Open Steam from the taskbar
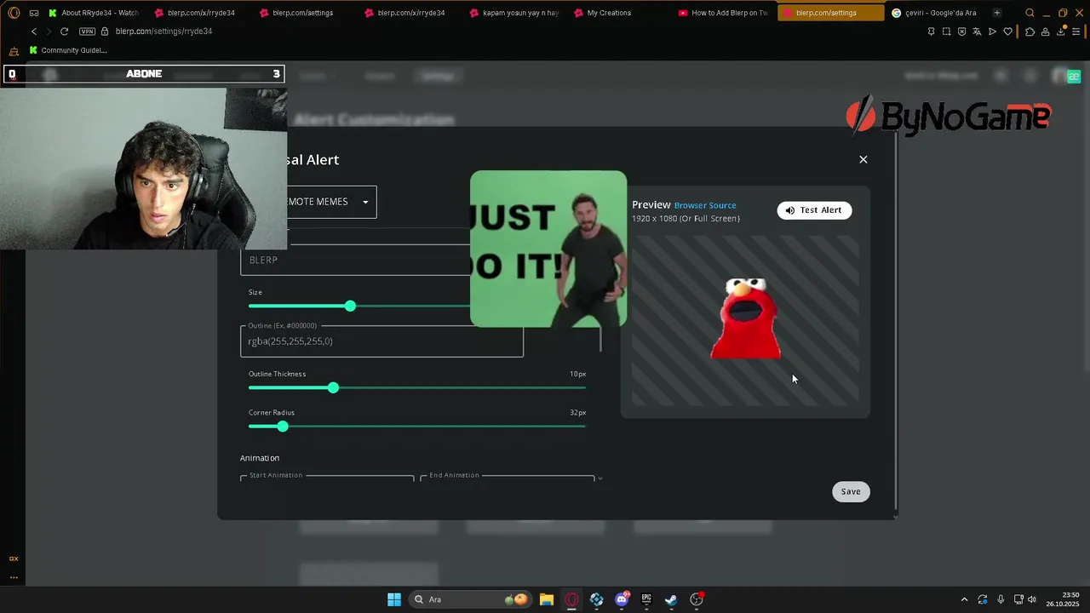The height and width of the screenshot is (613, 1090). pos(671,599)
